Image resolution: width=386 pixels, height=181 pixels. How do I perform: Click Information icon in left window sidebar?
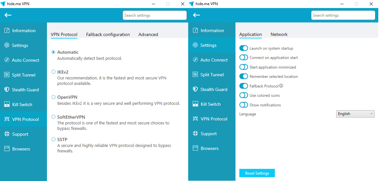point(6,31)
